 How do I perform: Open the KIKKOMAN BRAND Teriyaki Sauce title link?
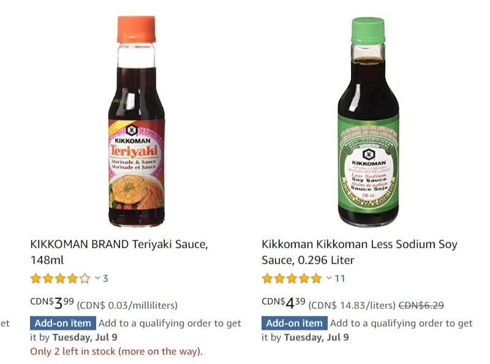[119, 252]
